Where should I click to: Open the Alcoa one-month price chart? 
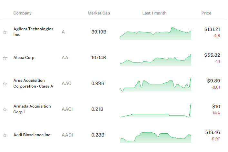coord(155,59)
